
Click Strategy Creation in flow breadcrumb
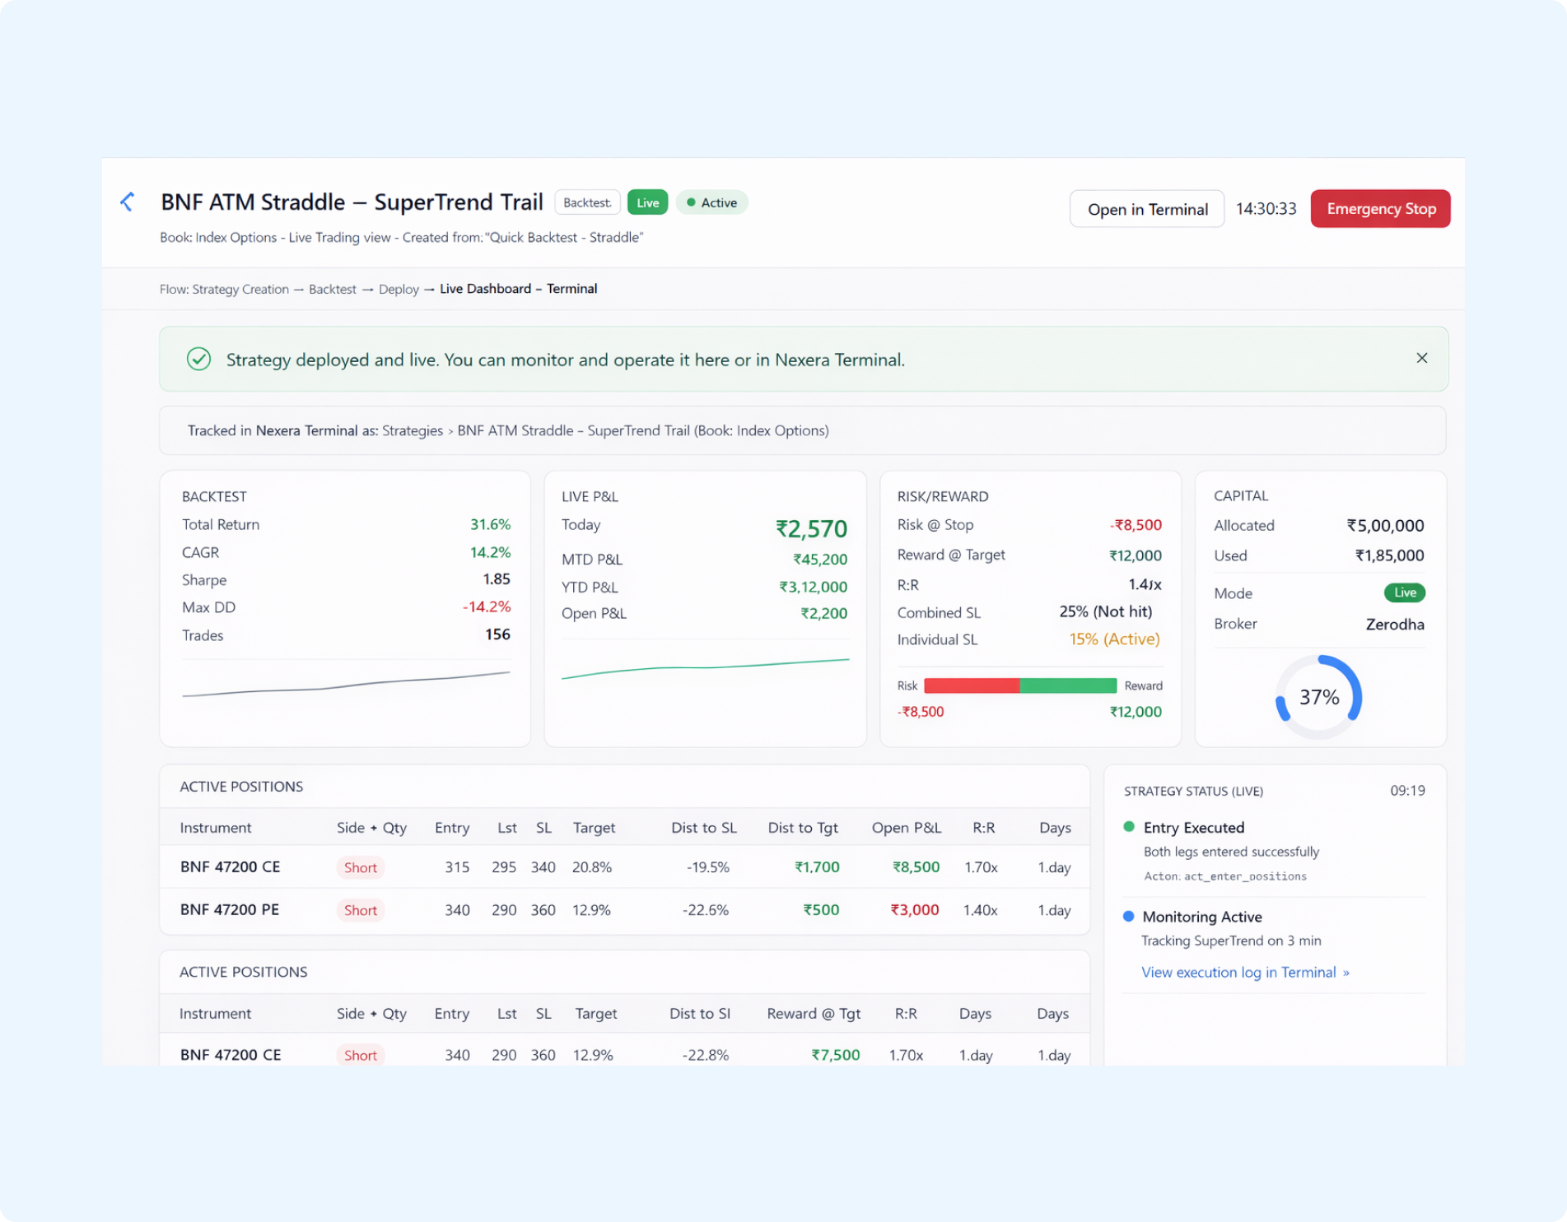click(x=240, y=289)
